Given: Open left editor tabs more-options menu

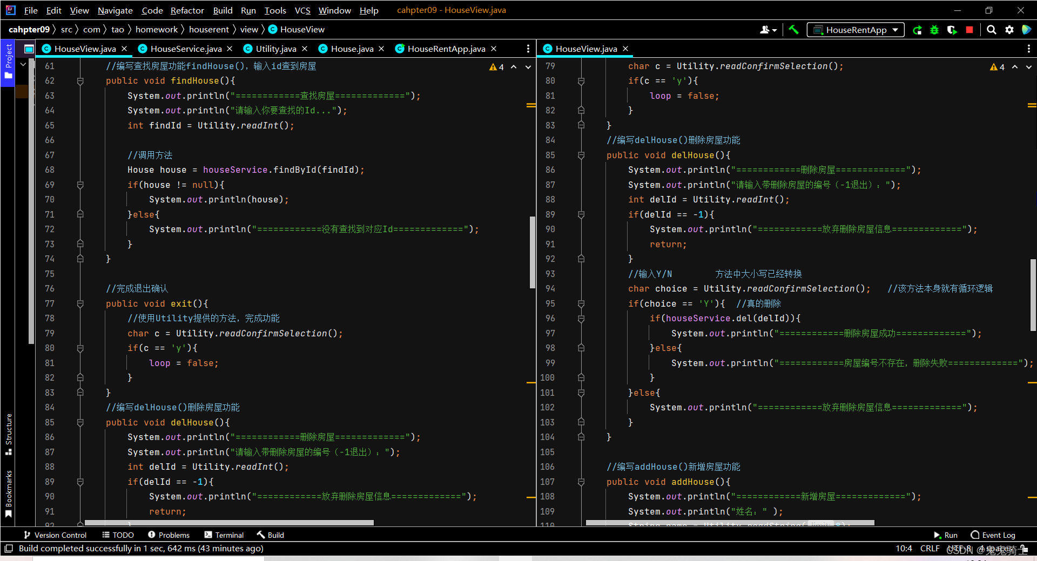Looking at the screenshot, I should [x=528, y=49].
